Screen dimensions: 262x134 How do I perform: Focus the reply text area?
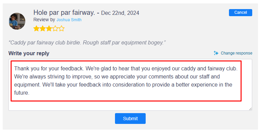click(x=130, y=85)
